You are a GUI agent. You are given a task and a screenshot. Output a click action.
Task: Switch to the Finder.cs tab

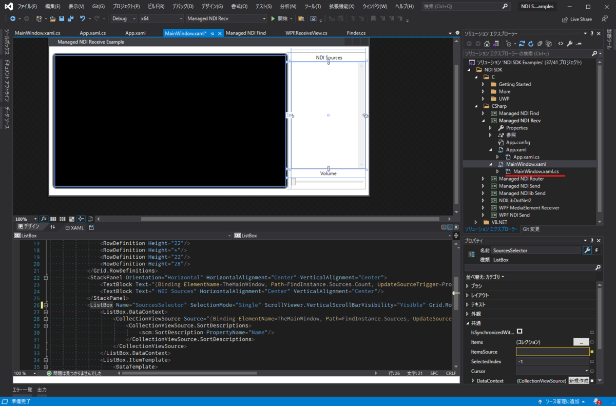point(356,33)
